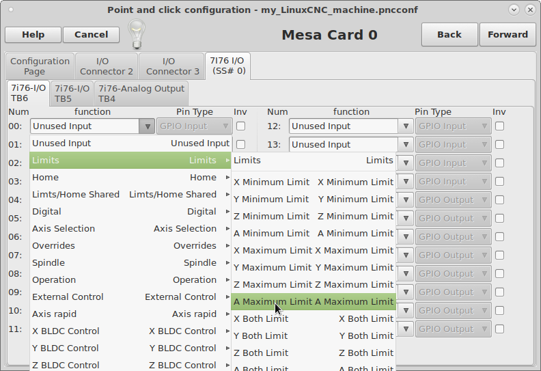This screenshot has height=371, width=541.
Task: Expand the Y BLDC Control submenu
Action: [130, 348]
